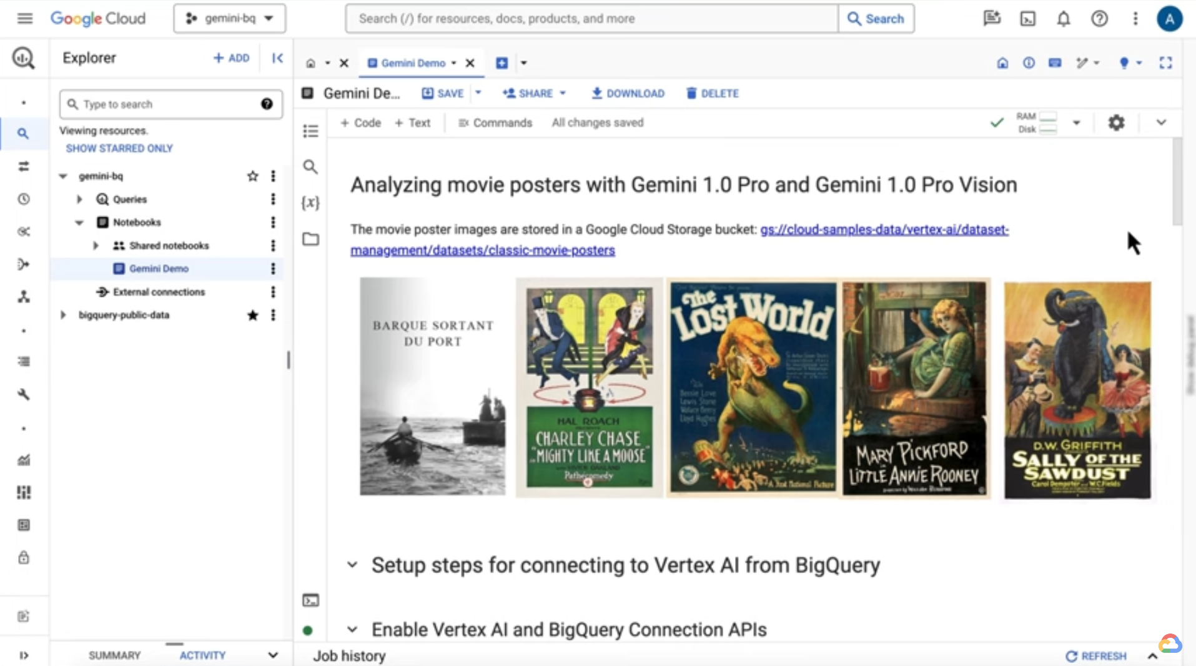The image size is (1196, 666).
Task: Select External connections tree item
Action: click(x=159, y=292)
